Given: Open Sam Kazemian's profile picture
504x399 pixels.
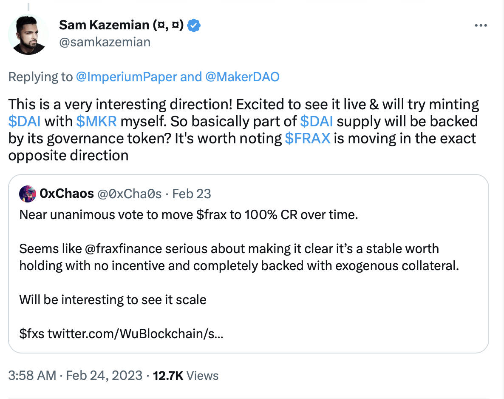Looking at the screenshot, I should 28,34.
